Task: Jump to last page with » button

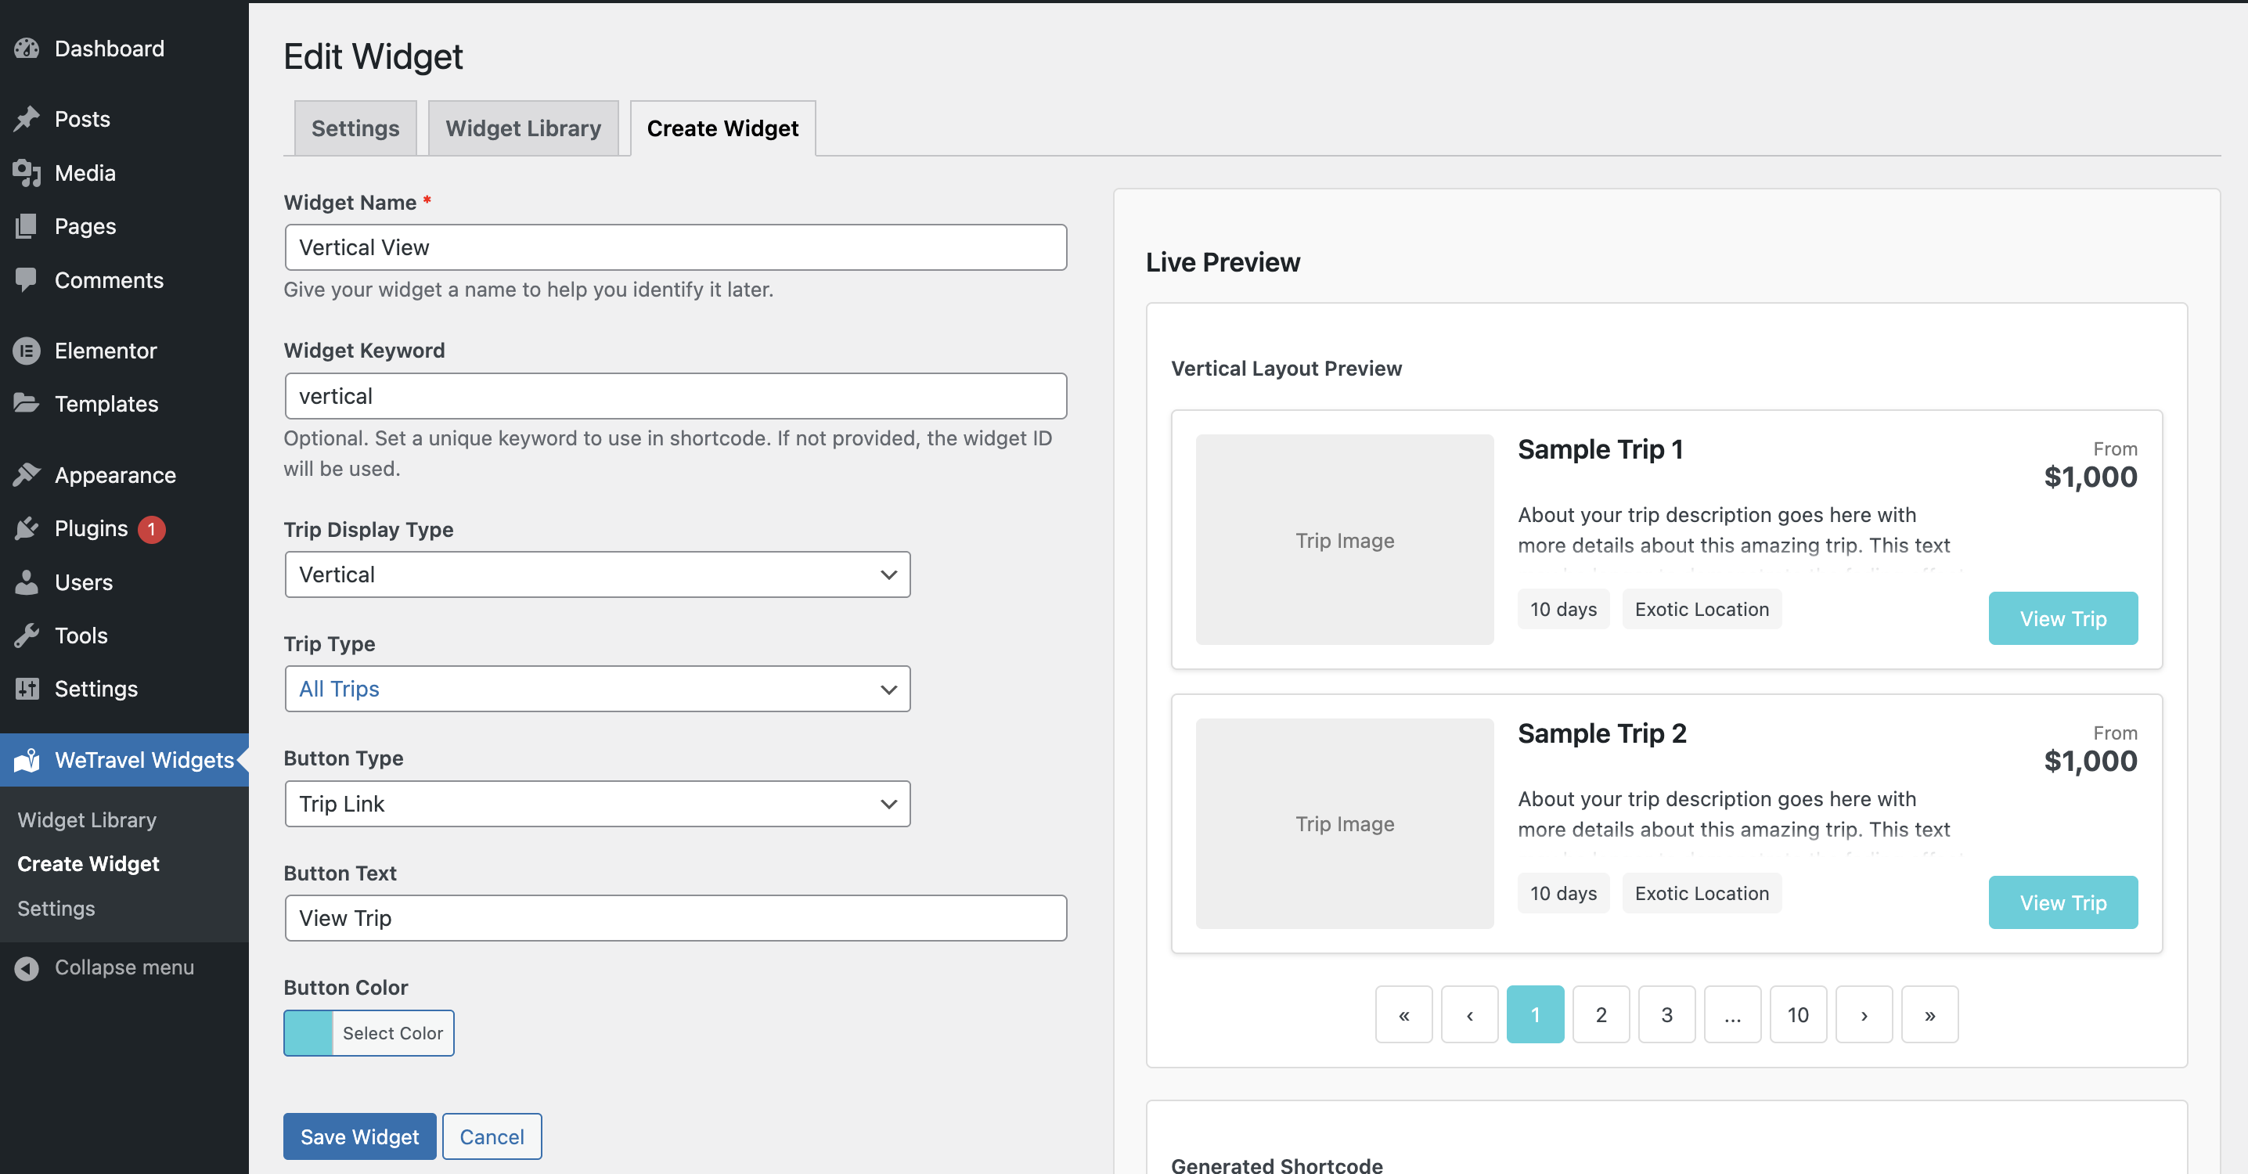Action: [1929, 1014]
